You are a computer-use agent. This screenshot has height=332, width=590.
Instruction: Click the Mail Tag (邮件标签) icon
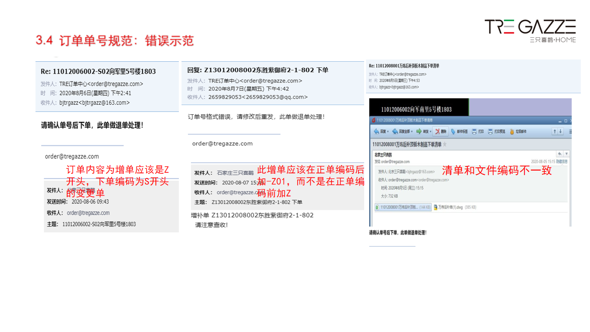click(453, 131)
